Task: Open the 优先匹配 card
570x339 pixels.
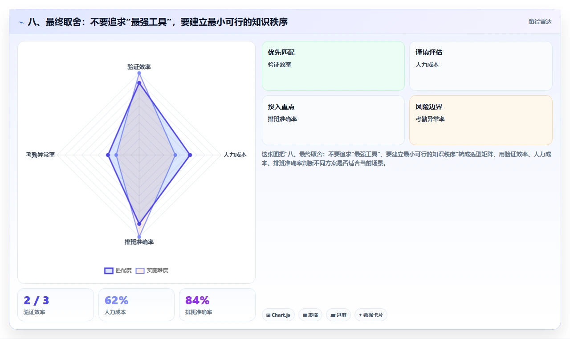Action: 333,66
